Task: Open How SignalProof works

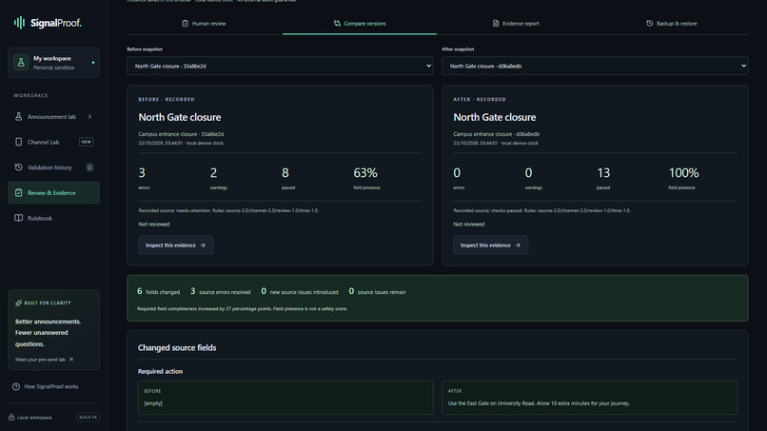Action: point(46,386)
